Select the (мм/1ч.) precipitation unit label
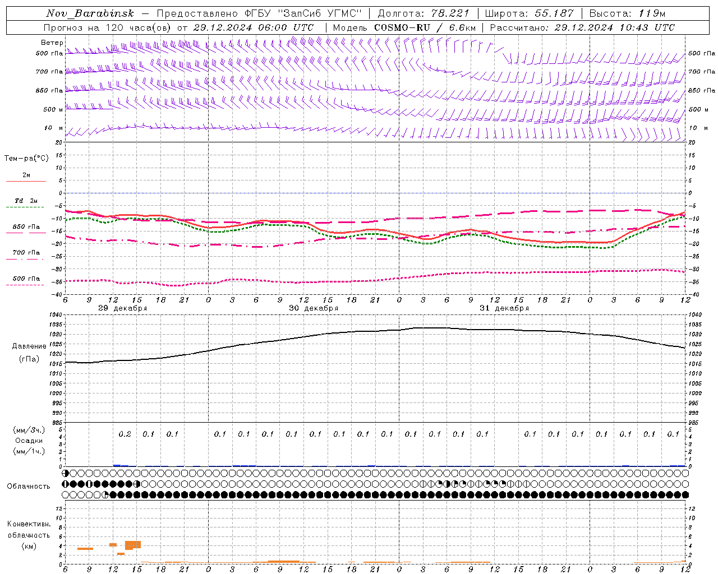This screenshot has height=574, width=718. pos(29,451)
